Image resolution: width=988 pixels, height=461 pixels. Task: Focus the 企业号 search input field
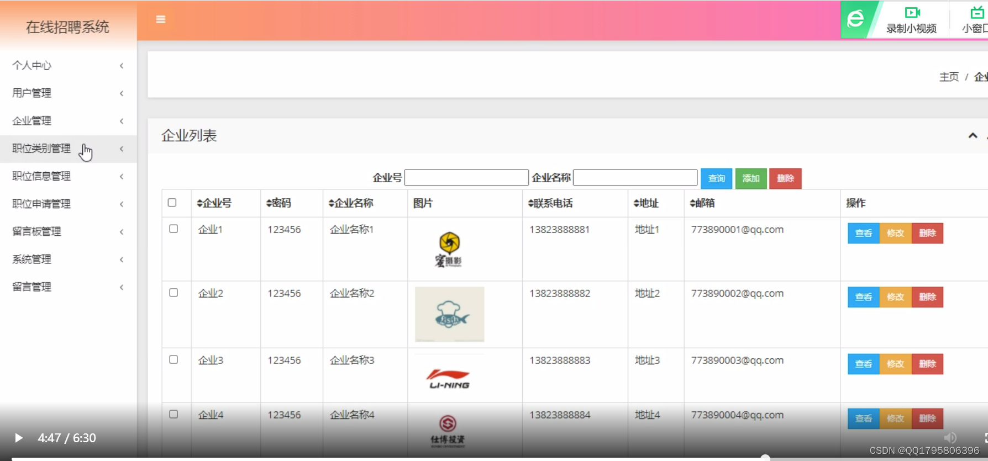466,178
